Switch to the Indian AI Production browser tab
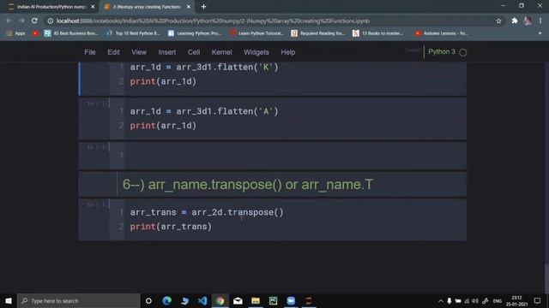Viewport: 549px width, 308px height. coord(51,7)
